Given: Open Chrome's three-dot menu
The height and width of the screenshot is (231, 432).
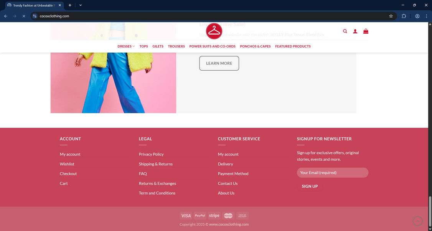Looking at the screenshot, I should point(426,16).
